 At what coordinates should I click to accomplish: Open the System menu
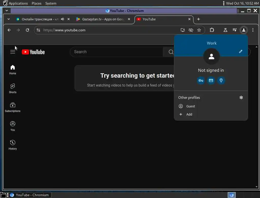tap(51, 3)
